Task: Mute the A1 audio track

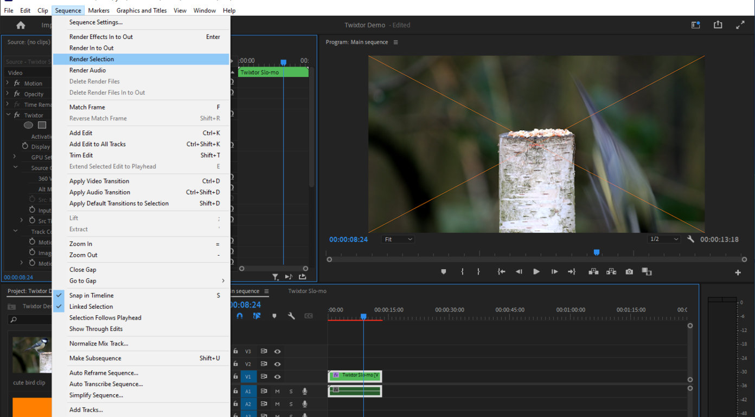Action: click(277, 391)
